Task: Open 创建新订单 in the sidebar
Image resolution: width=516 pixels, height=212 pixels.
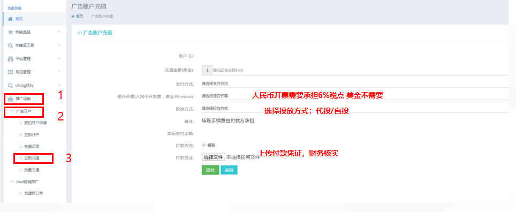Action: (x=34, y=193)
